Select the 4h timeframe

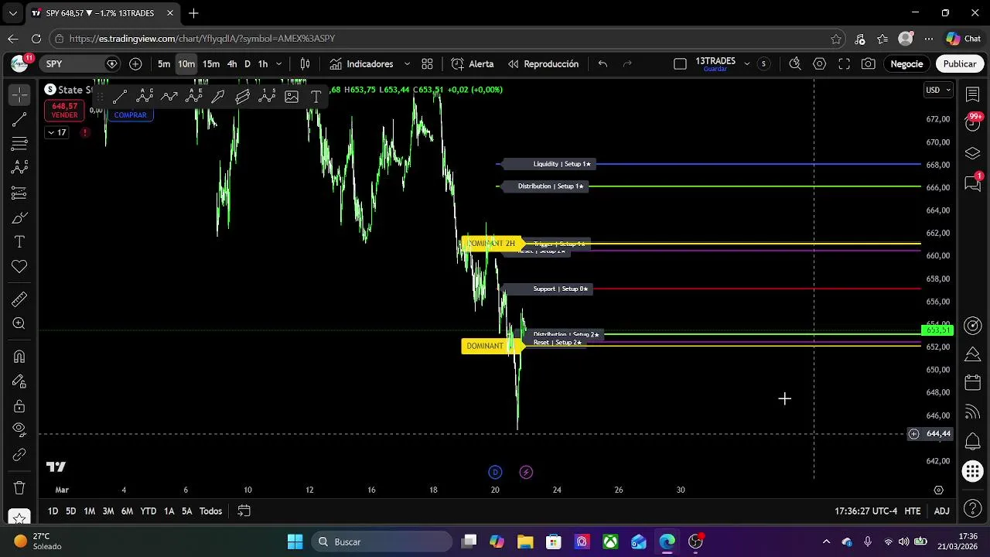coord(232,64)
